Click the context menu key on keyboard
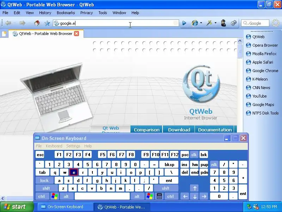This screenshot has height=212, width=282. [x=159, y=196]
